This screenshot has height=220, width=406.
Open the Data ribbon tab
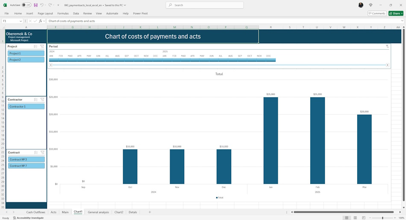(x=76, y=13)
